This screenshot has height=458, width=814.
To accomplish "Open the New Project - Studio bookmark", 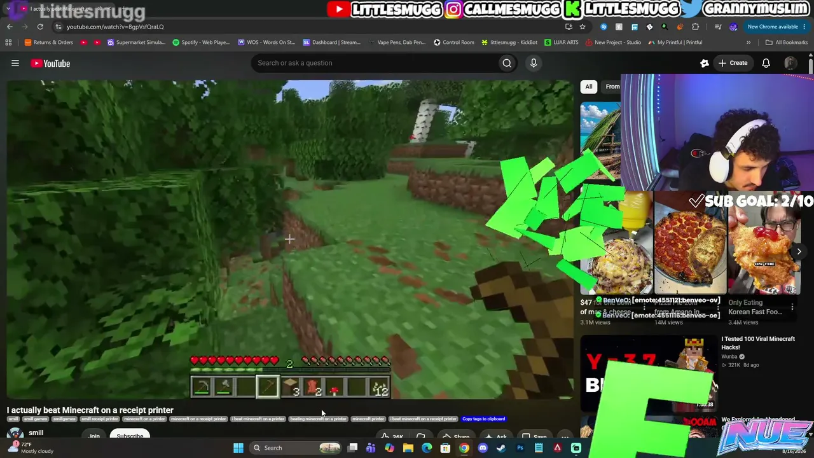I will point(613,43).
